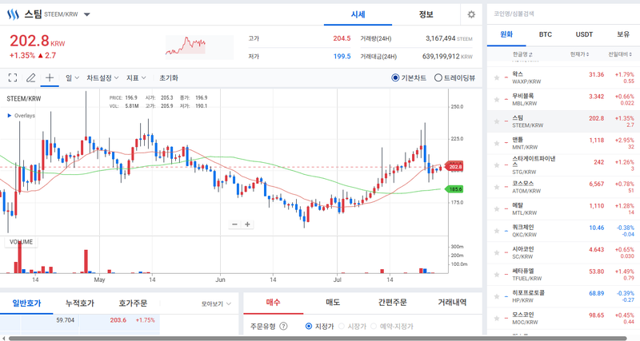Expand the Overlays triangle on chart
640x341 pixels.
[10, 116]
